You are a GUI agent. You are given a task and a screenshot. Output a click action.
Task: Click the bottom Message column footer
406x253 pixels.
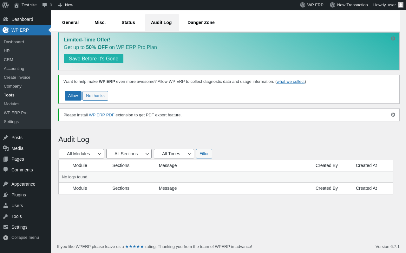tap(168, 188)
